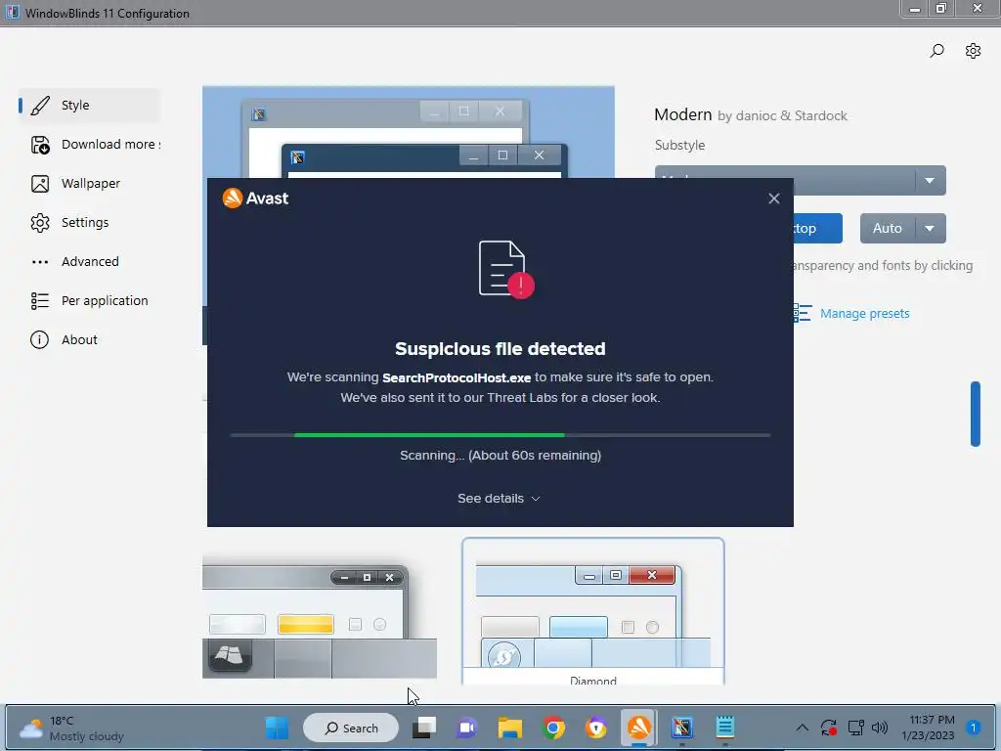This screenshot has width=1001, height=751.
Task: Click the Advanced three-dots icon
Action: click(39, 262)
